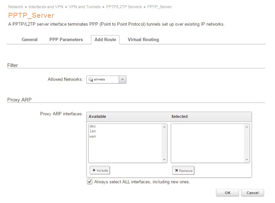Toggle Always select ALL interfaces checkbox
Image resolution: width=275 pixels, height=203 pixels.
pyautogui.click(x=89, y=182)
